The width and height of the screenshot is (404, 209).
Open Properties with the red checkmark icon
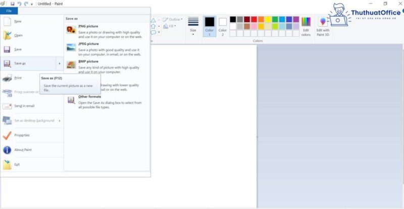[7, 135]
